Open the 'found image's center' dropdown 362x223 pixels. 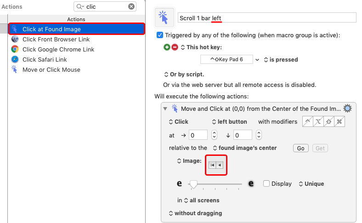tap(244, 148)
